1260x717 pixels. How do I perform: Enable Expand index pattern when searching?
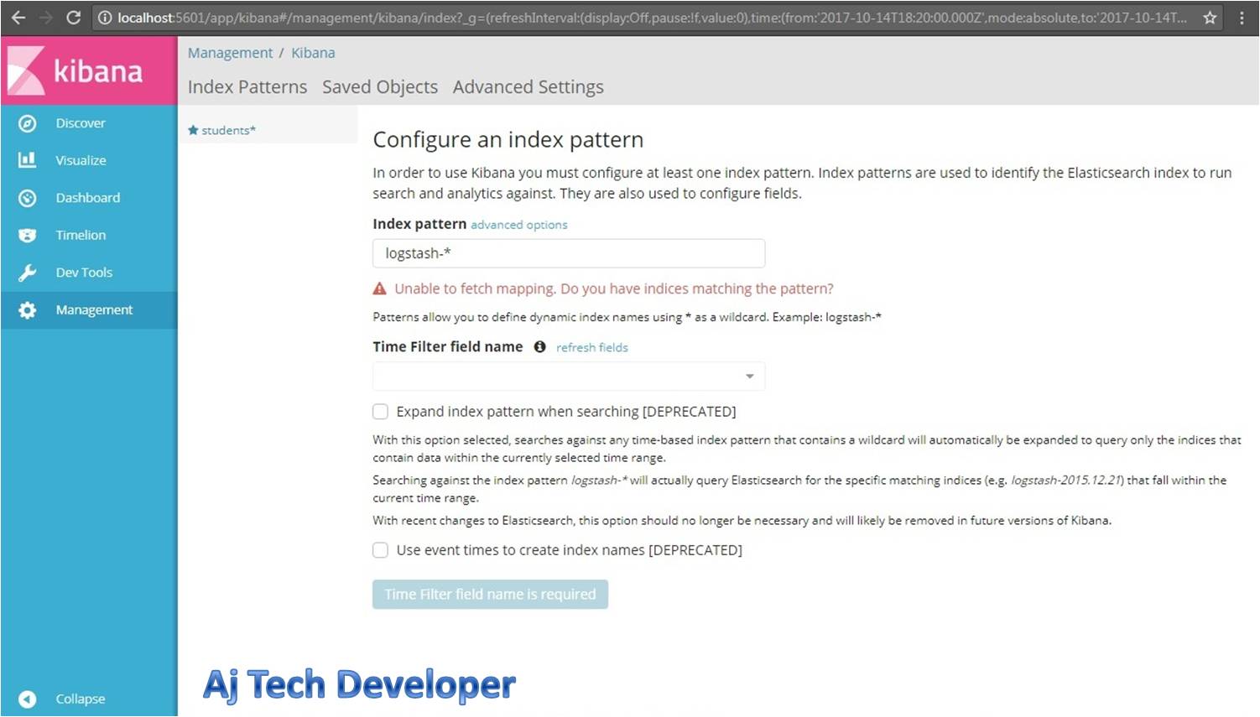tap(380, 412)
